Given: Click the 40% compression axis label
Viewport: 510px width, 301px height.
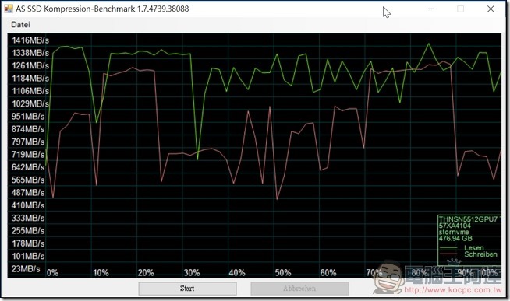Looking at the screenshot, I should [237, 272].
